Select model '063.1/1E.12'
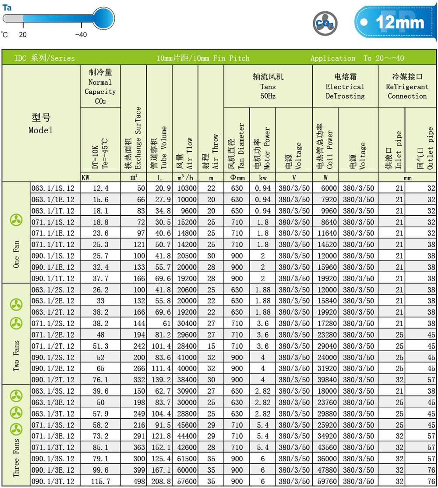The image size is (438, 488). pyautogui.click(x=53, y=199)
